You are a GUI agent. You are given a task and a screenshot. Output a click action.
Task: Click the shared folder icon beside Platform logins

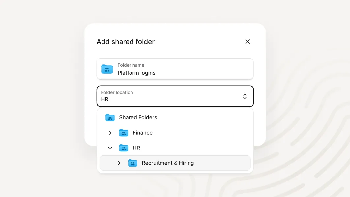click(x=107, y=69)
